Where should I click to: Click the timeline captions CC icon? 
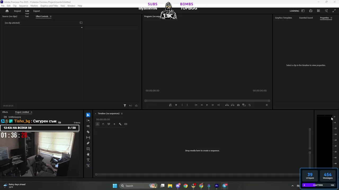coord(126,124)
